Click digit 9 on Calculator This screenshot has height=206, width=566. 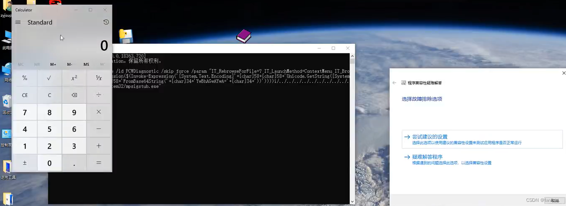(x=74, y=112)
